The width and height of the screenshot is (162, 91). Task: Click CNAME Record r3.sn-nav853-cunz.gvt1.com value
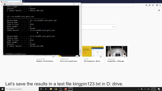pos(42,30)
